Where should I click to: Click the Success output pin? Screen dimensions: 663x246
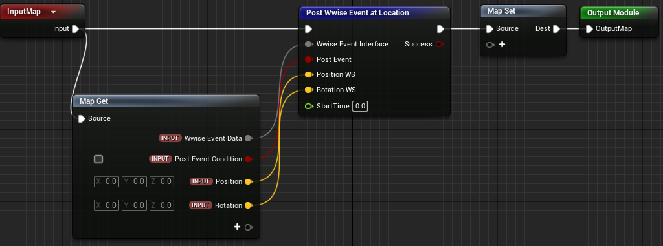440,44
